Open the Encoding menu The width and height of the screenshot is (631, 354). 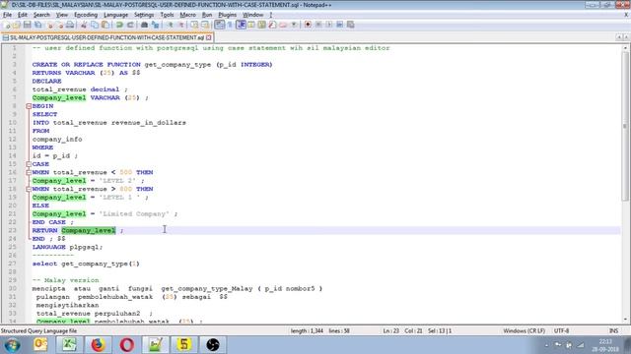[x=86, y=15]
